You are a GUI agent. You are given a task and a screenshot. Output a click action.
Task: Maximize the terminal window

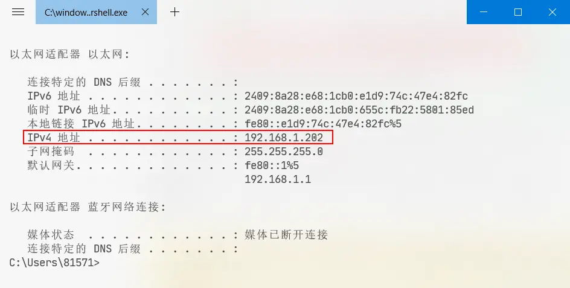click(518, 12)
